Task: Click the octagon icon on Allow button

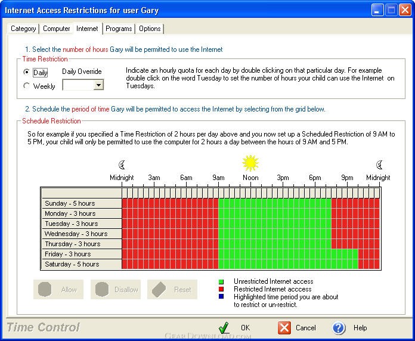Action: pos(45,289)
